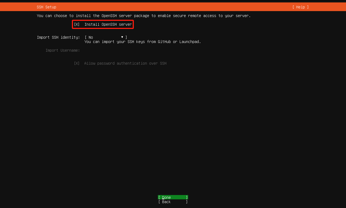Screen dimensions: 346x208
Task: Toggle the Allow password authentication checkbox
Action: pos(77,63)
